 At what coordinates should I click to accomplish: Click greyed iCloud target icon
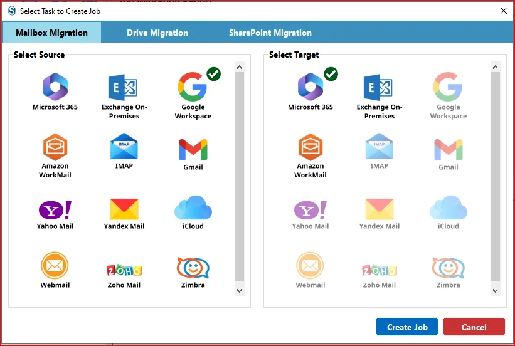(449, 207)
